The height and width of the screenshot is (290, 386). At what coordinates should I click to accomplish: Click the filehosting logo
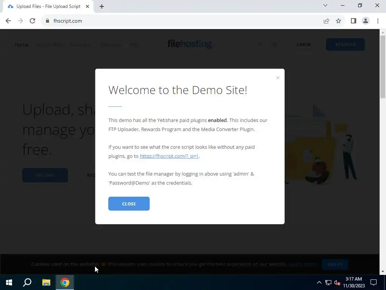coord(190,44)
